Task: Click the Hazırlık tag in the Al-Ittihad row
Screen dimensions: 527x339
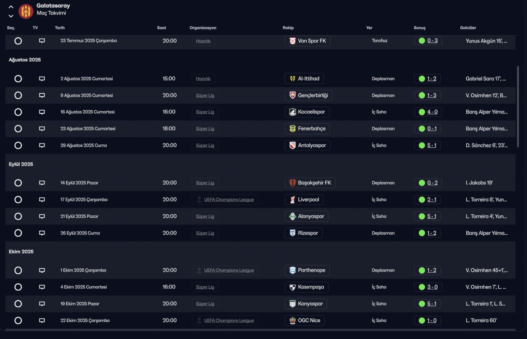Action: tap(203, 79)
